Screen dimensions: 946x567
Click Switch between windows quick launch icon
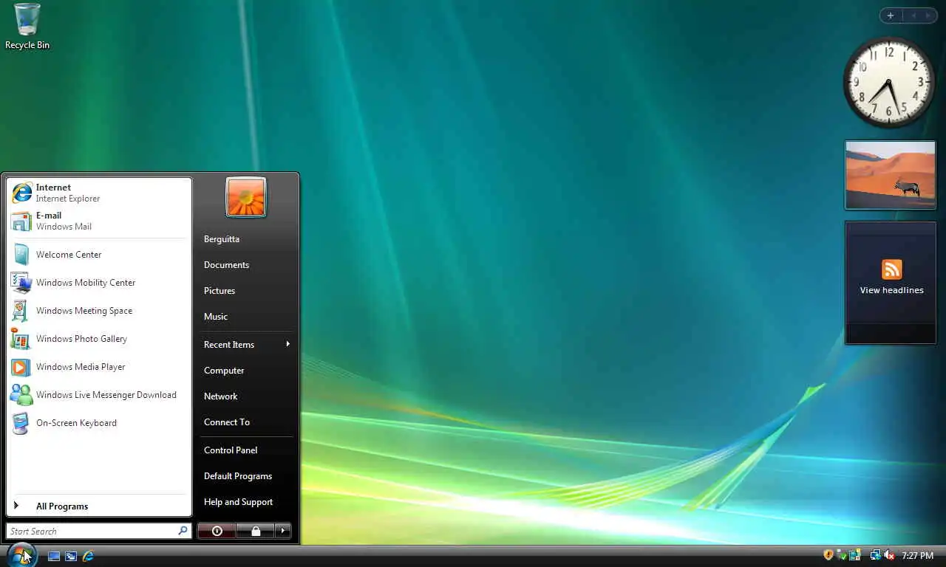71,556
